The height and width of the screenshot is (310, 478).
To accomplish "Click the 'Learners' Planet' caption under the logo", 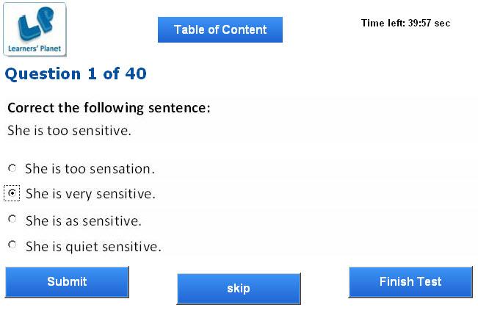I will [35, 48].
